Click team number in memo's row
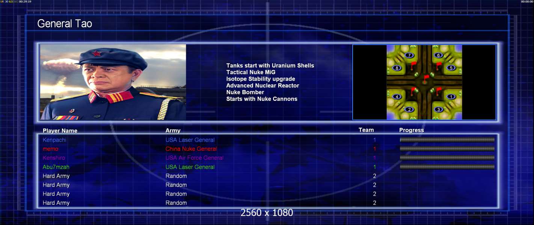This screenshot has width=534, height=225. (x=374, y=149)
